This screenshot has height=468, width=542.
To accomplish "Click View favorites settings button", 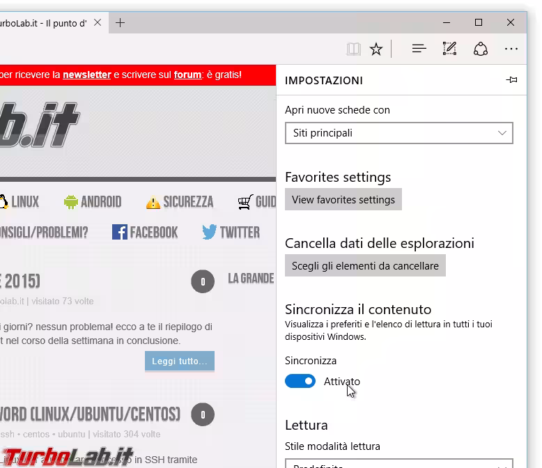I will tap(343, 199).
